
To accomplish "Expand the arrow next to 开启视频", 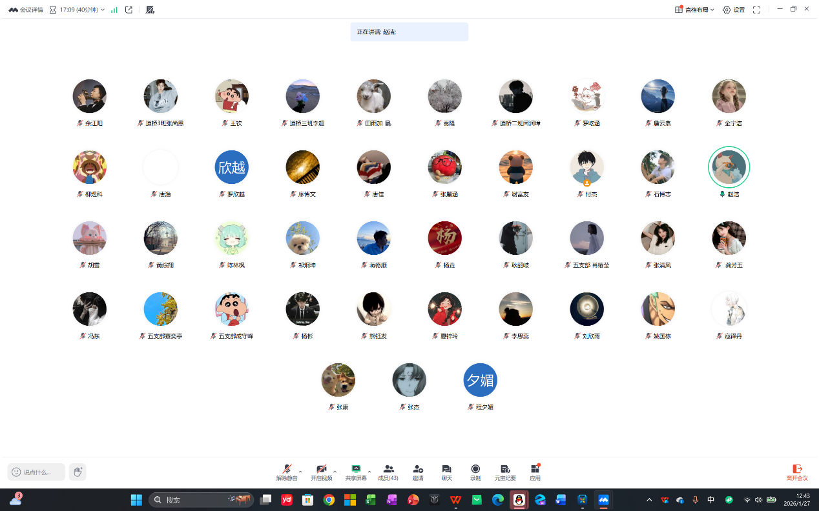I will click(335, 472).
